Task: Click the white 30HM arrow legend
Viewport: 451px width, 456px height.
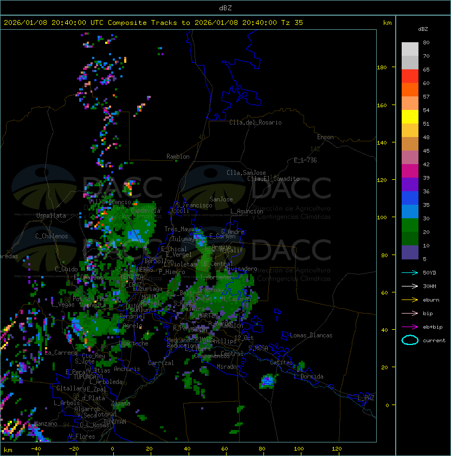Action: (x=410, y=286)
